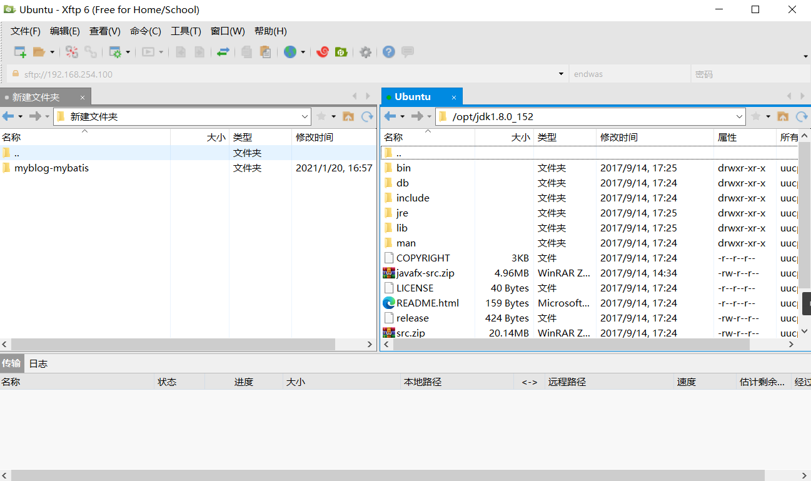Sort local files by 类型 column
The height and width of the screenshot is (481, 811).
[x=260, y=137]
